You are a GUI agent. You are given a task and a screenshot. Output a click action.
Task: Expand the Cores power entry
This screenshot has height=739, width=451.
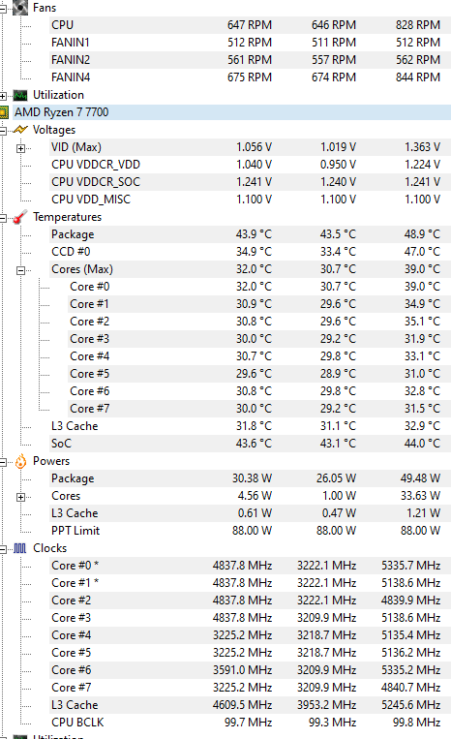[20, 497]
